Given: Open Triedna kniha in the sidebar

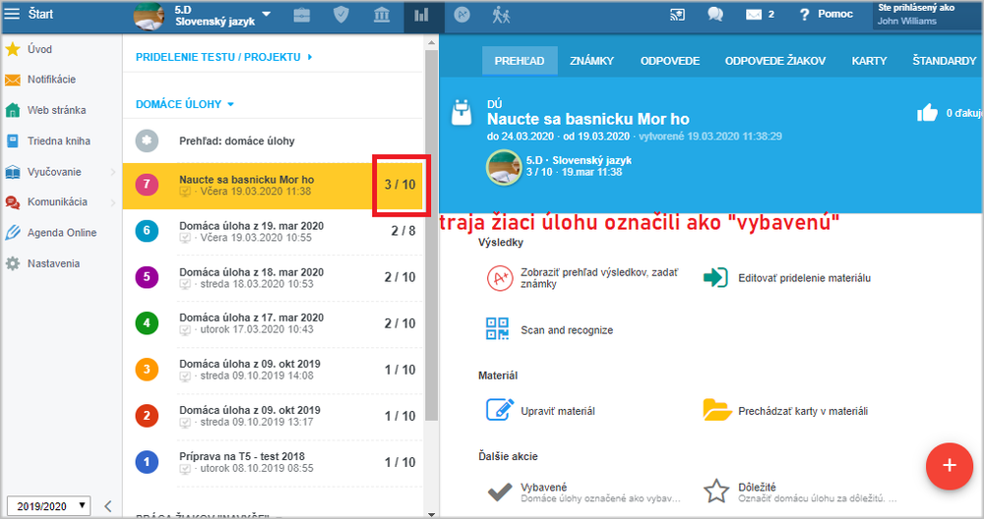Looking at the screenshot, I should click(61, 141).
